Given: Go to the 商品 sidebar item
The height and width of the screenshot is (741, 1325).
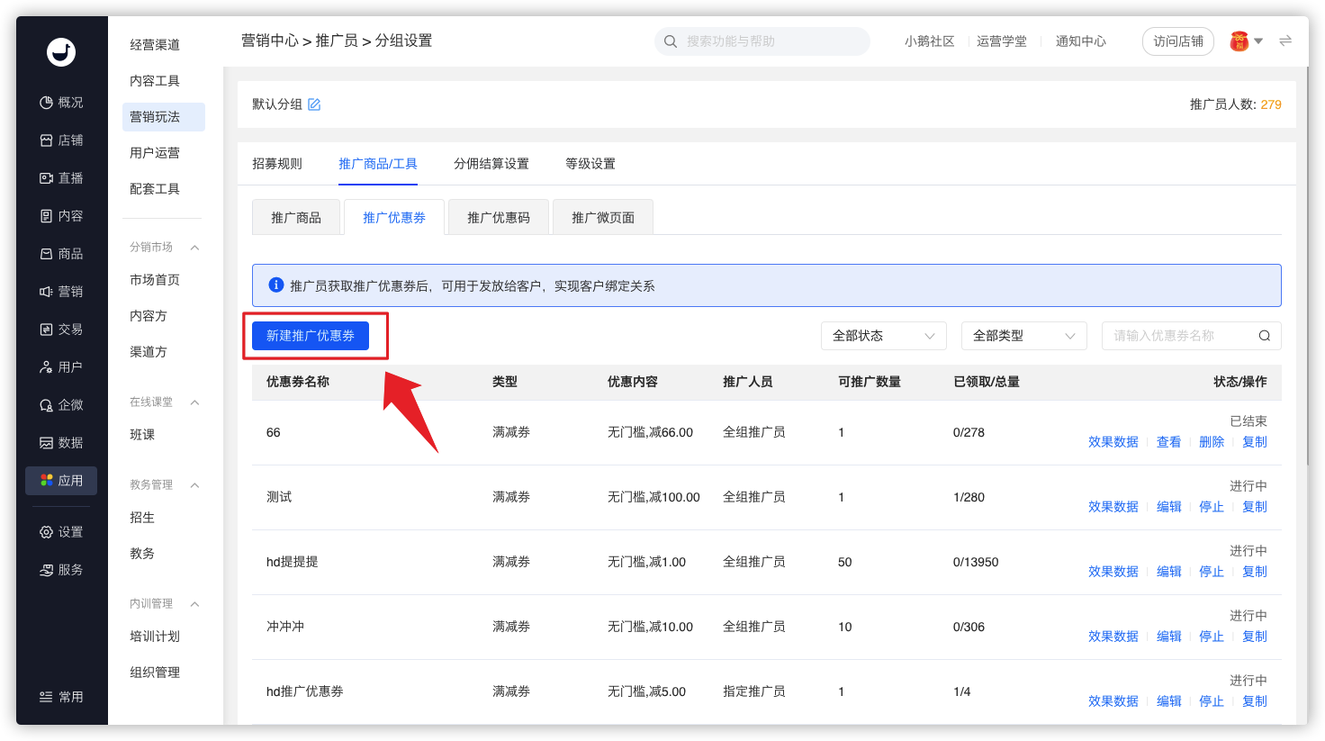Looking at the screenshot, I should pyautogui.click(x=61, y=254).
